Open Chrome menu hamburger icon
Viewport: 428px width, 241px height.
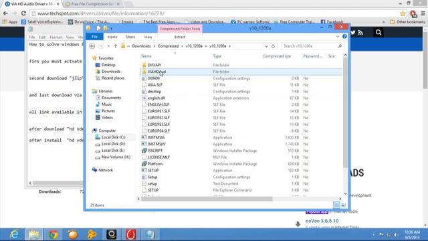[423, 13]
